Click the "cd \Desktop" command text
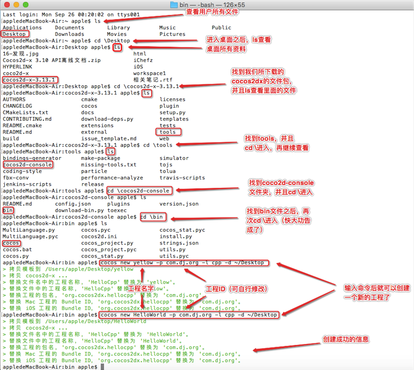This screenshot has width=414, height=370. (x=112, y=41)
